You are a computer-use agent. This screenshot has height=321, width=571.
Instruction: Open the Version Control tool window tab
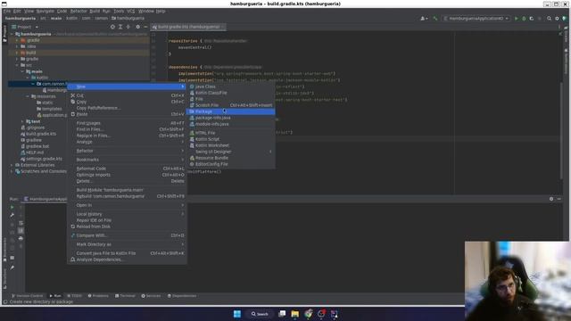(28, 296)
